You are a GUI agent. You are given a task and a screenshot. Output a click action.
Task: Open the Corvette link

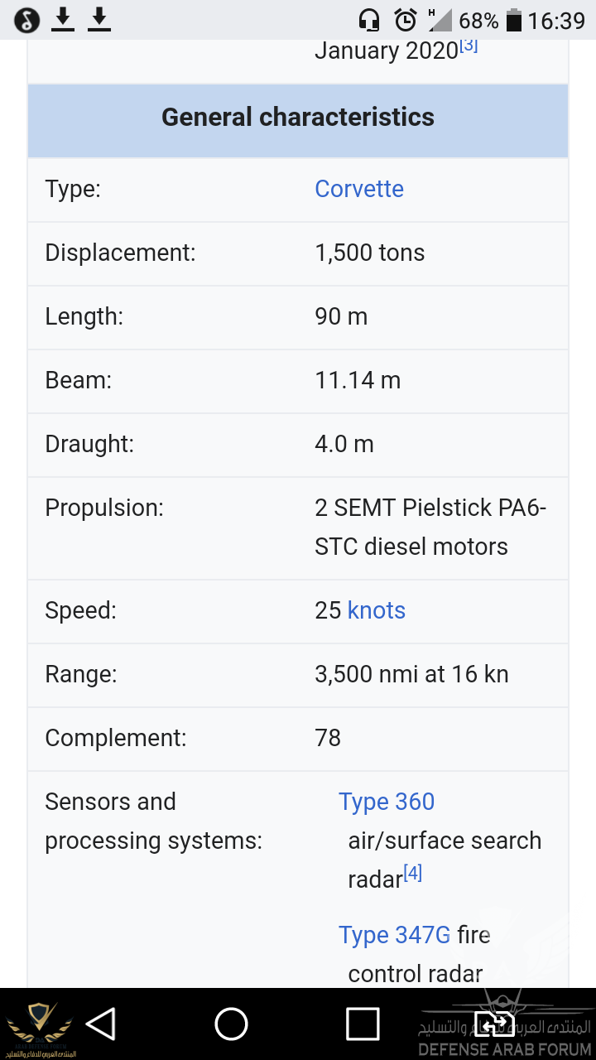coord(359,189)
